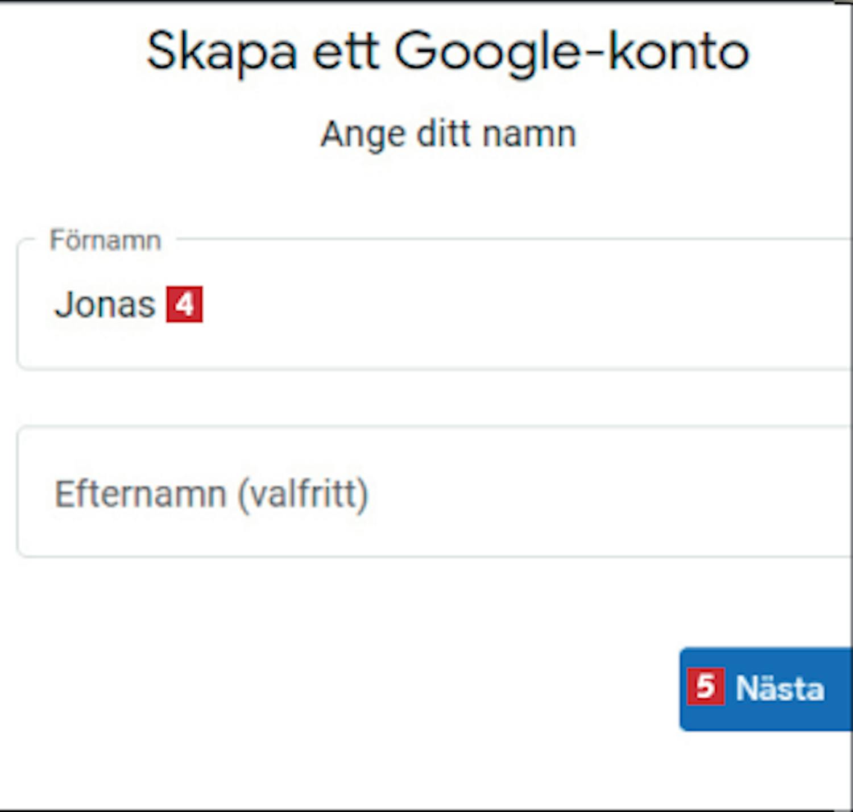Click the Efternamn (valfritt) placeholder text

point(211,494)
